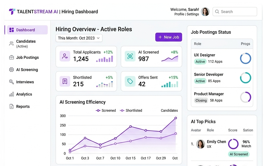The height and width of the screenshot is (166, 266).
Task: Click the chevron in the month selector
Action: coord(98,38)
